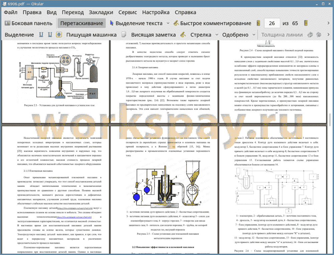Select the second underline annotation icon
The image size is (334, 255).
(50, 34)
